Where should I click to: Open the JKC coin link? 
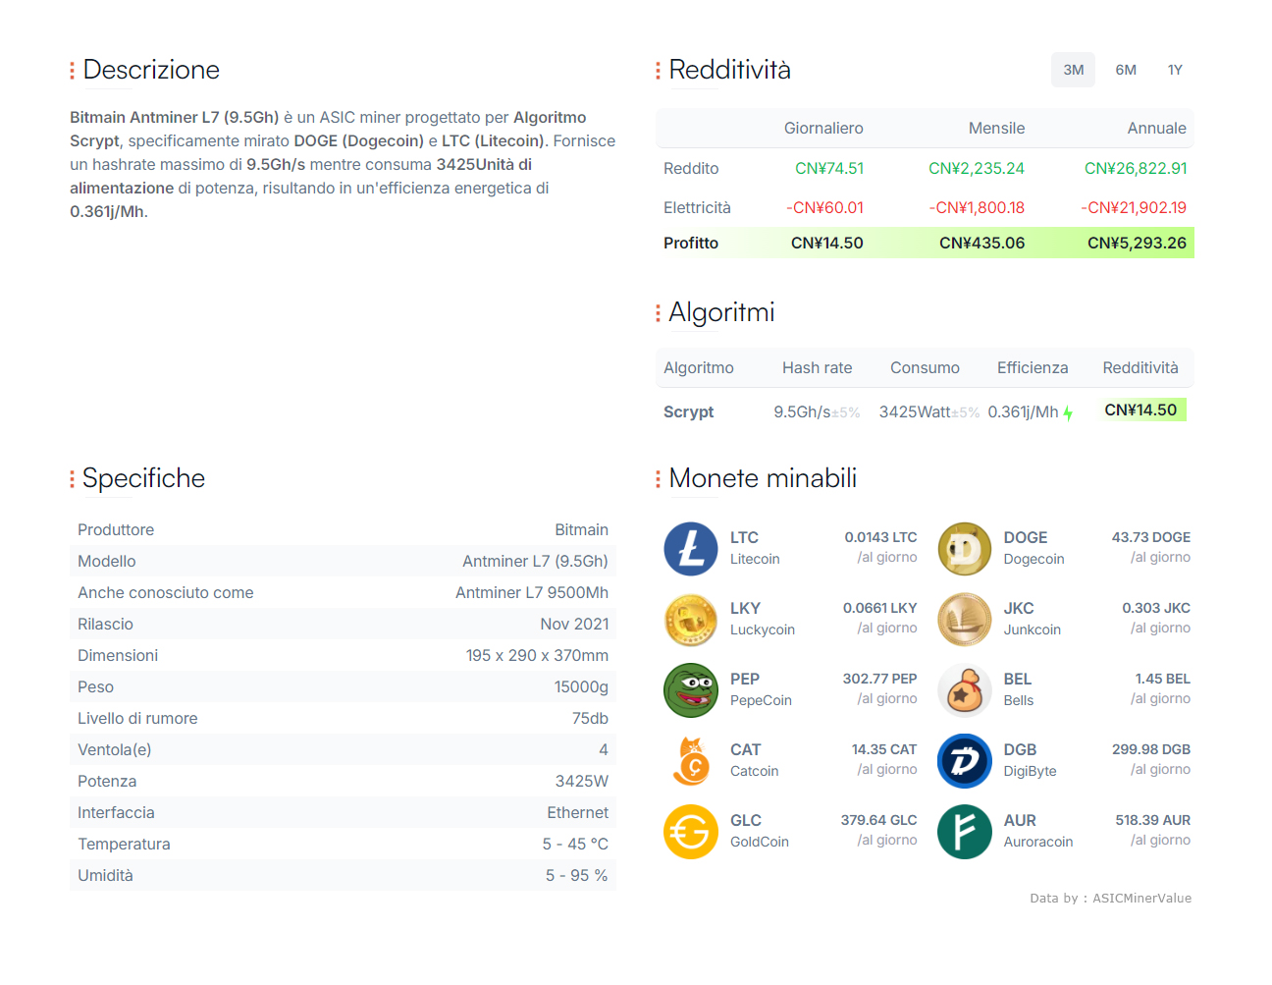tap(1019, 608)
